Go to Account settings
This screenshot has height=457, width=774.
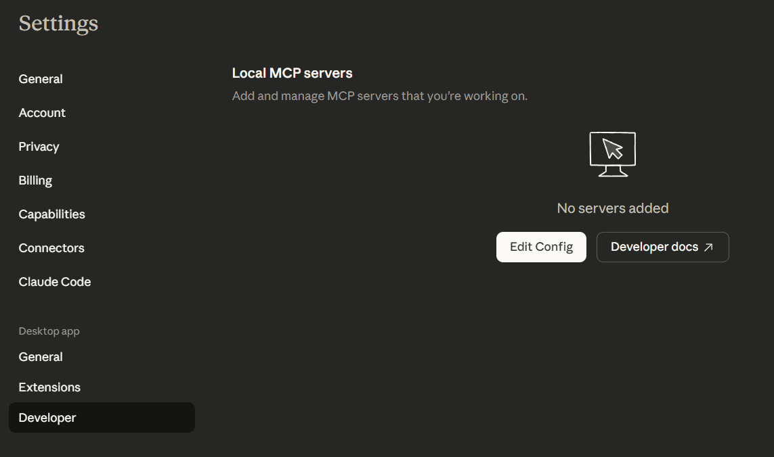coord(42,113)
